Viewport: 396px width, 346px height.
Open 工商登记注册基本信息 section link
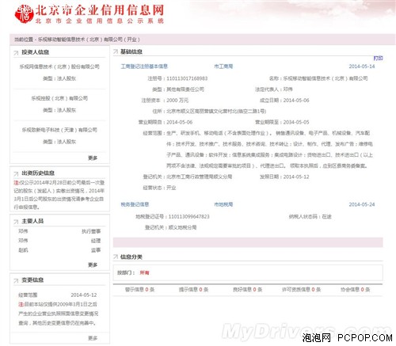pos(144,67)
